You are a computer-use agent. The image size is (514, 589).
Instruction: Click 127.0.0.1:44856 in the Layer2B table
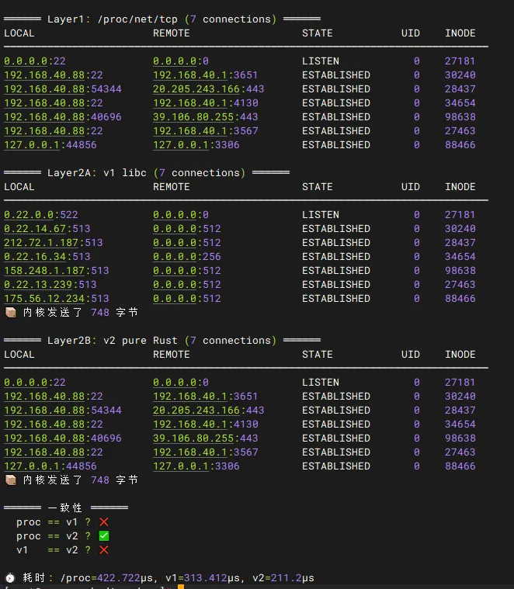(x=50, y=466)
